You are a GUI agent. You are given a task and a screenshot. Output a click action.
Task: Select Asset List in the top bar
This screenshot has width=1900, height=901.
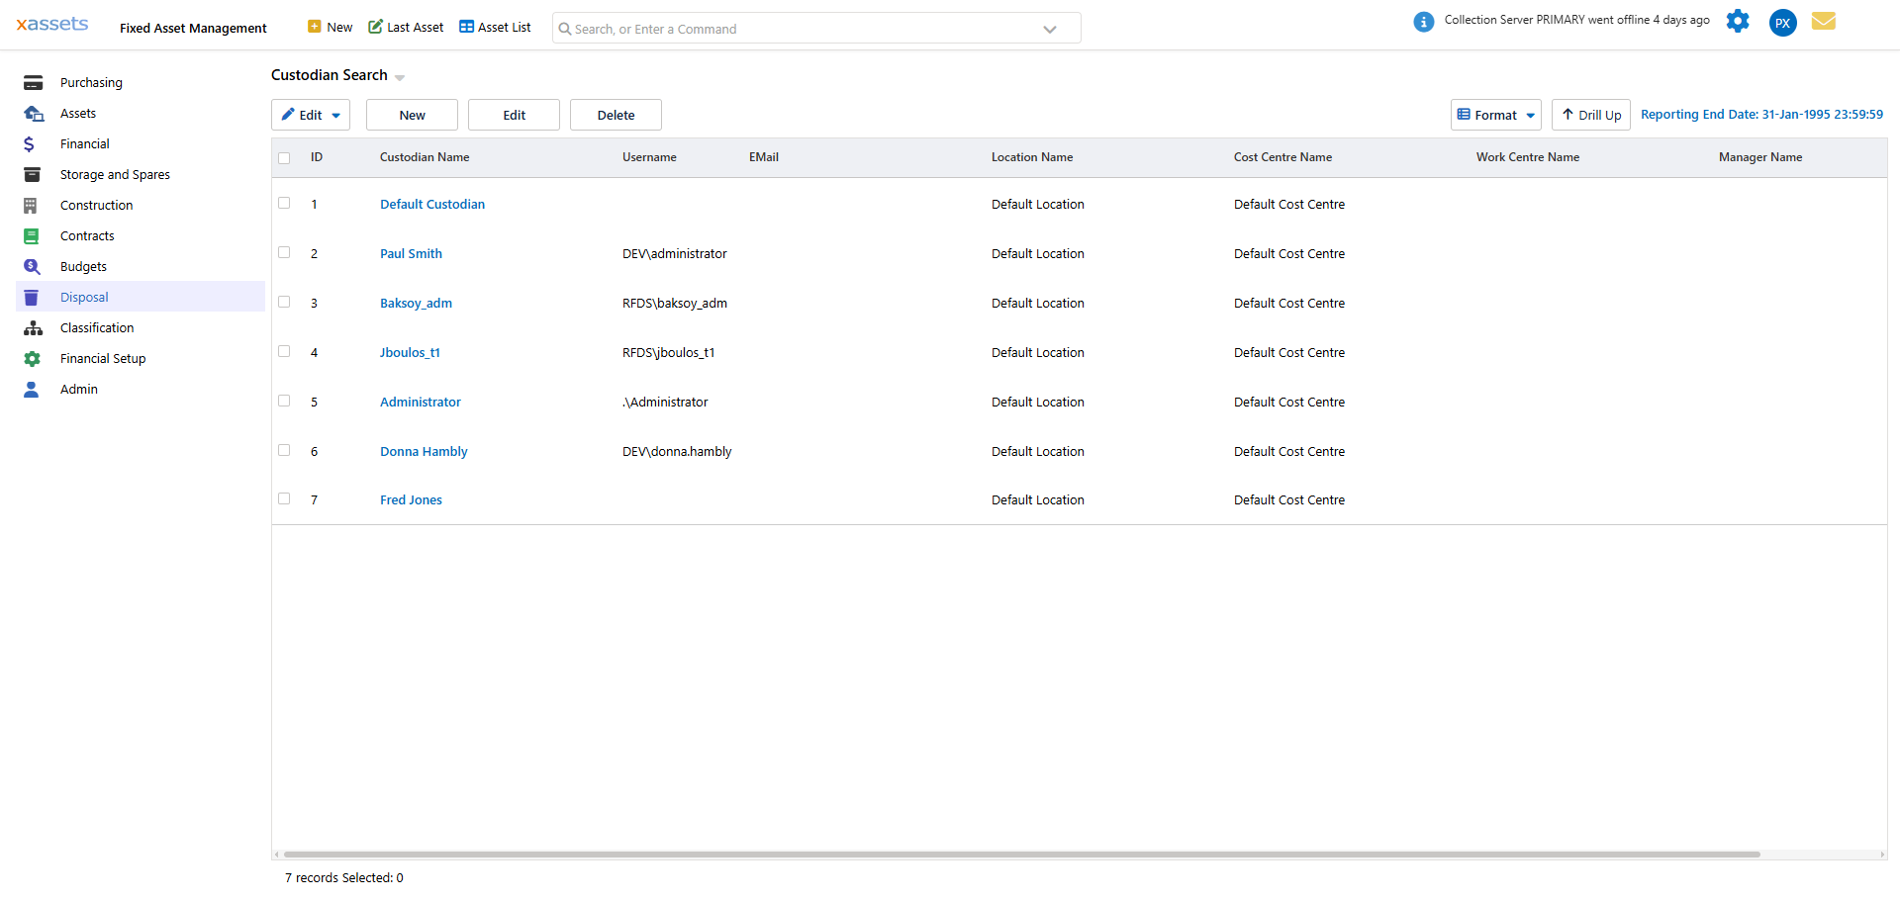tap(495, 27)
